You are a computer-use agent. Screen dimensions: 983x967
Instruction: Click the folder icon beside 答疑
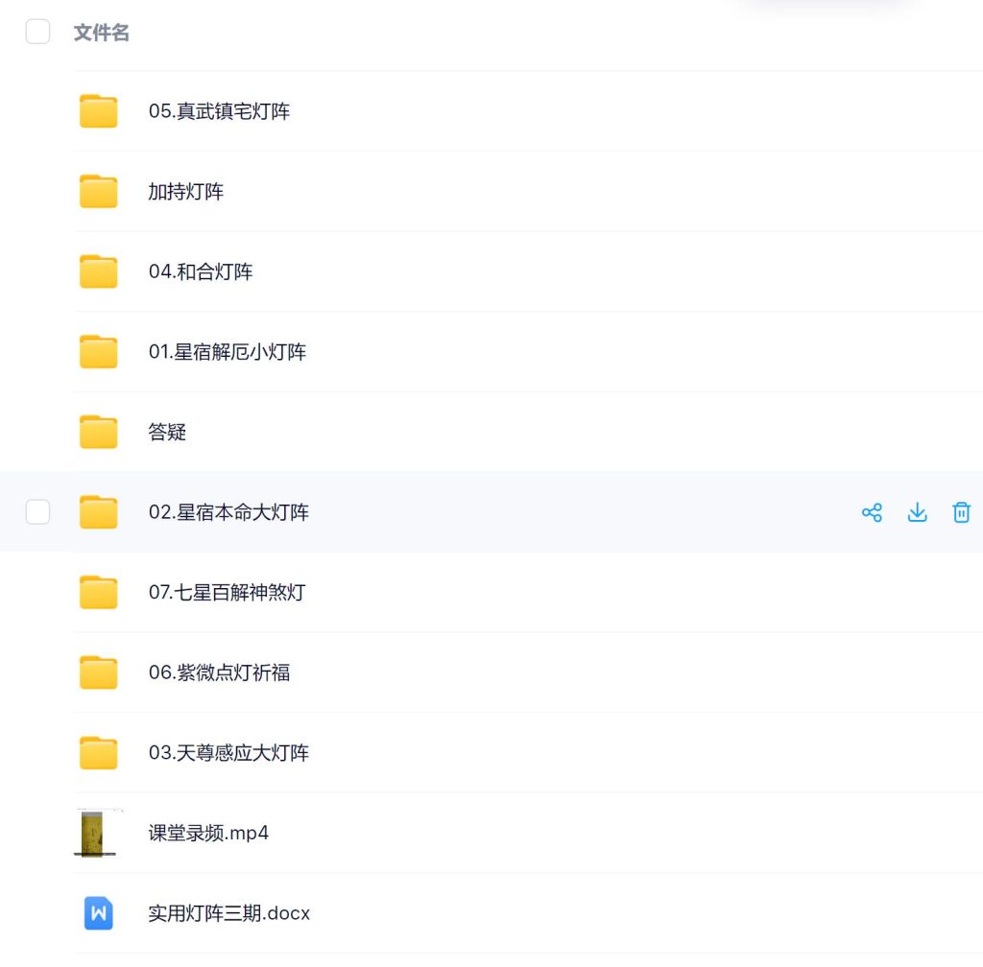[97, 432]
